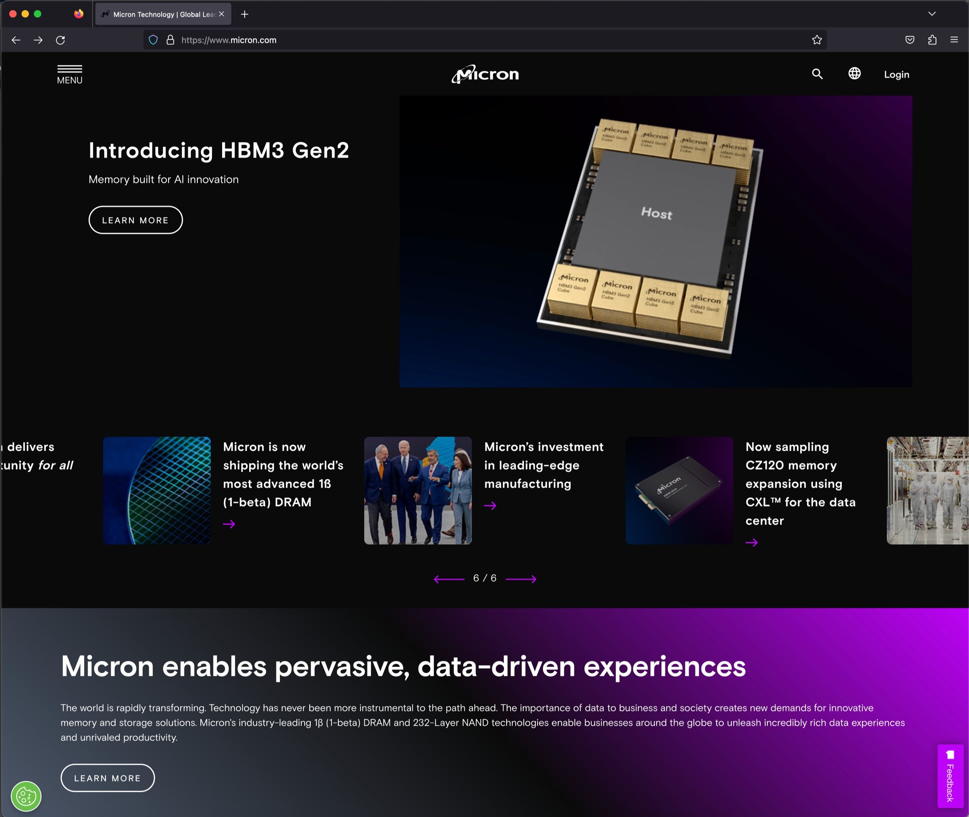Open site search with magnifier icon

(x=817, y=74)
